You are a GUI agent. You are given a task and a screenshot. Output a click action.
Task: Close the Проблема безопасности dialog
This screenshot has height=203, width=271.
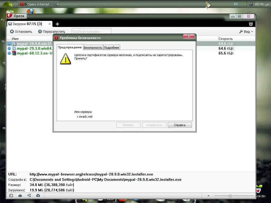tap(189, 36)
